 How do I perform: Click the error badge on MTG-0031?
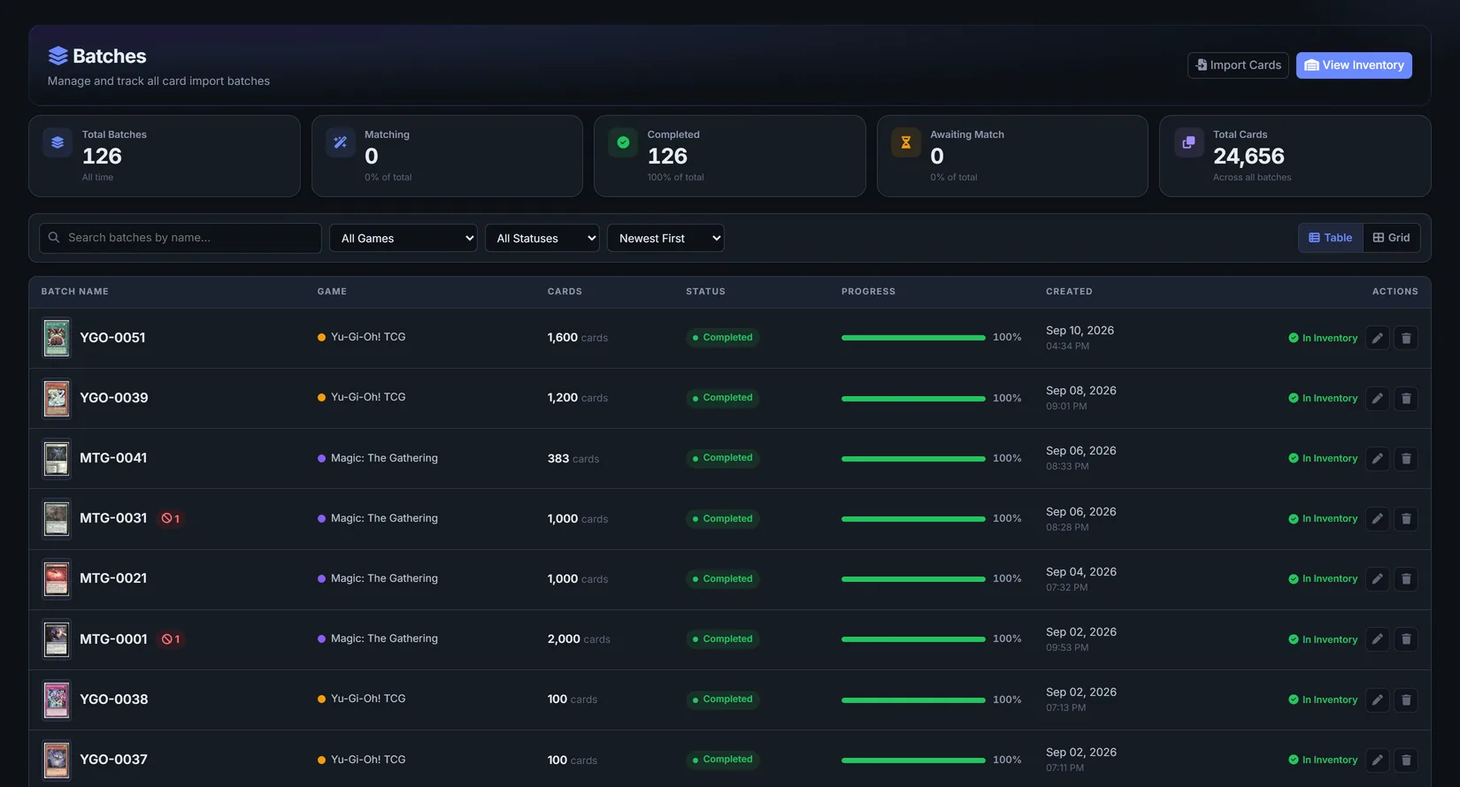(171, 518)
